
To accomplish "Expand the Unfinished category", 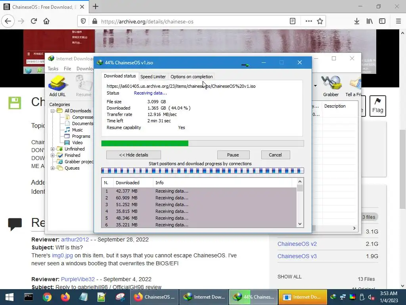I will click(x=53, y=149).
